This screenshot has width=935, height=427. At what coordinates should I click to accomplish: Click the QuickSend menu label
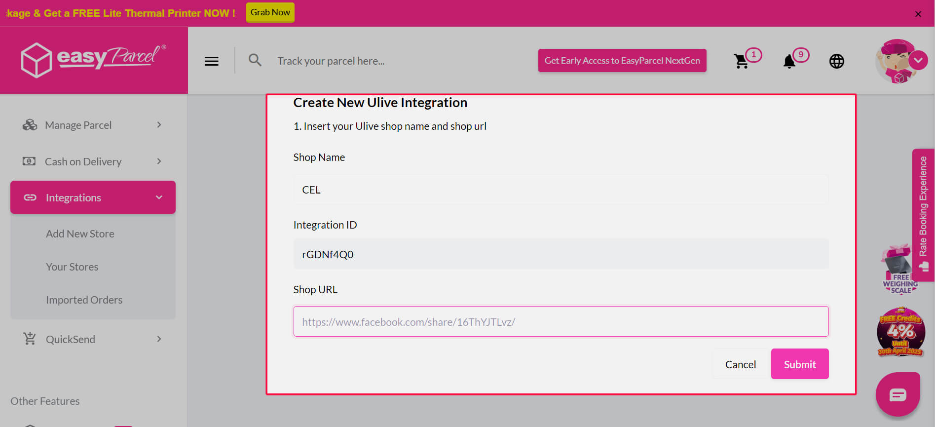71,339
